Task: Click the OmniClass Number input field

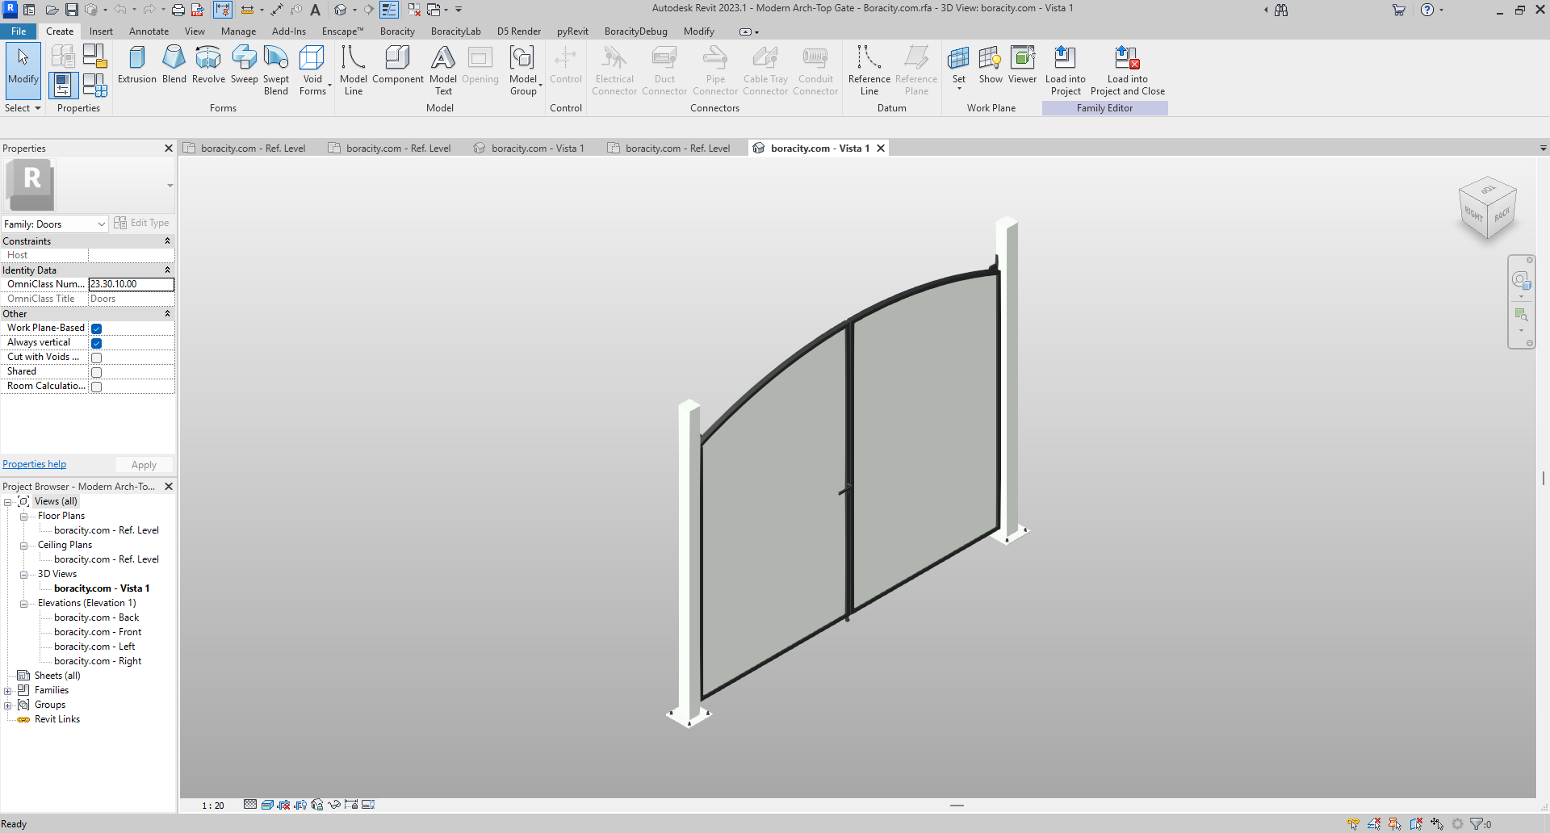Action: click(131, 284)
